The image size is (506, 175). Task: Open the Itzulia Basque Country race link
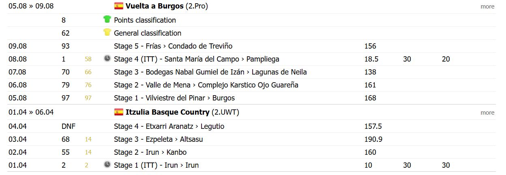click(167, 113)
